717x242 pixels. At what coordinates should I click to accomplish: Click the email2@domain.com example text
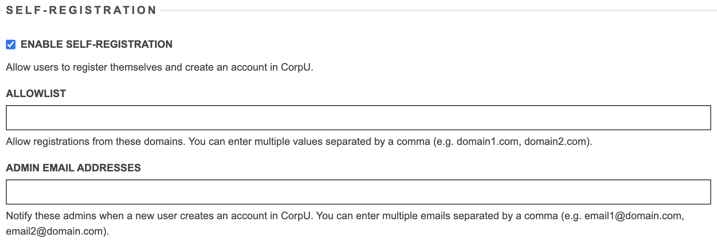[55, 231]
